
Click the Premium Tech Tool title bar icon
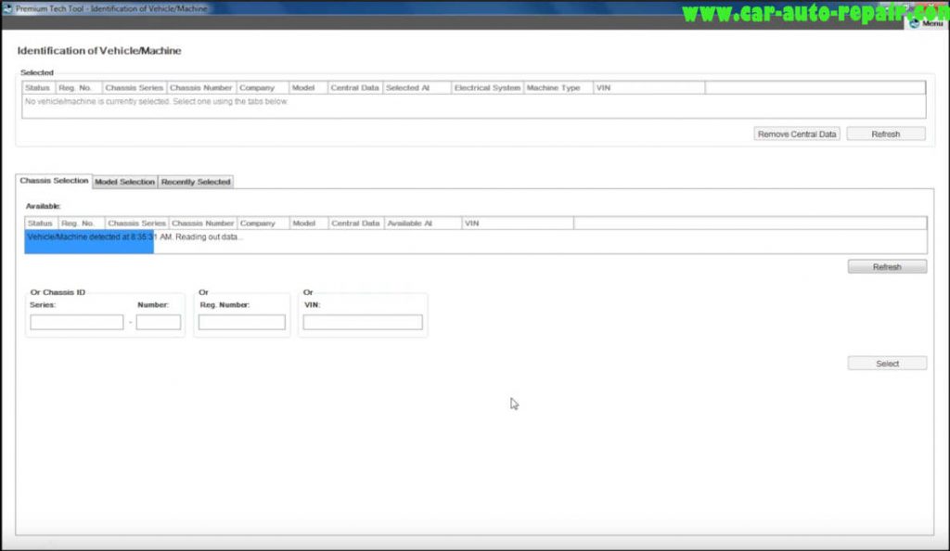(8, 6)
